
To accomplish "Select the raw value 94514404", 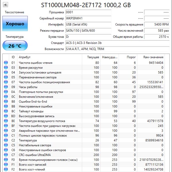I will [x=156, y=63].
